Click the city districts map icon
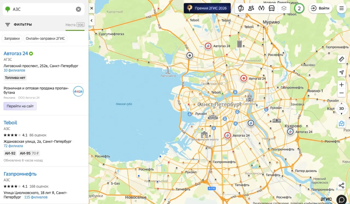Screen dimensions: 350x204 click(241, 8)
